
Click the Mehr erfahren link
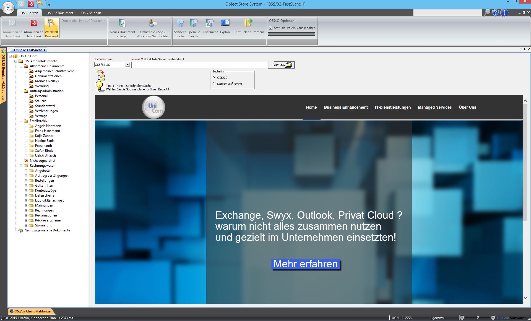point(305,264)
